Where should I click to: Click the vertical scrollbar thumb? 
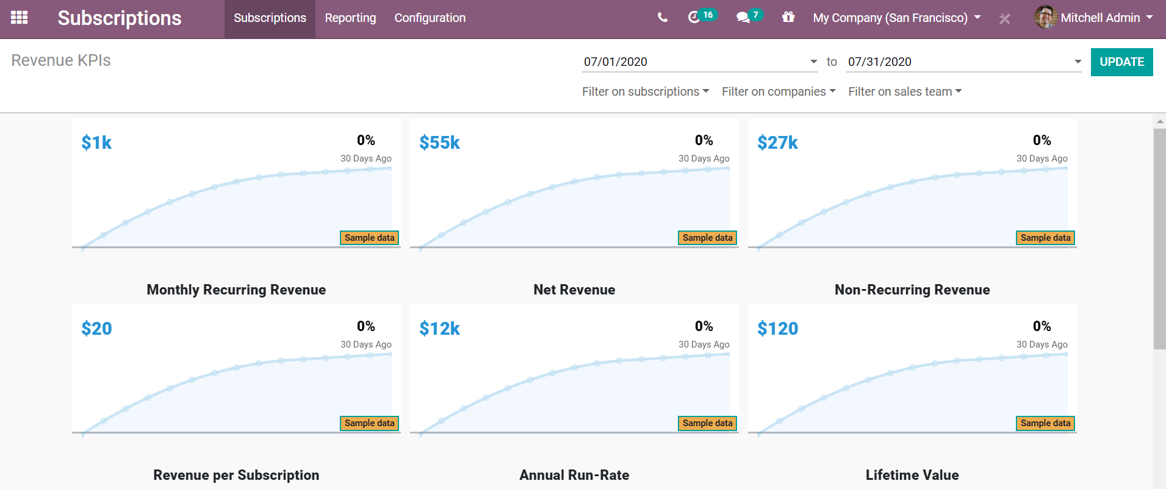pyautogui.click(x=1159, y=238)
